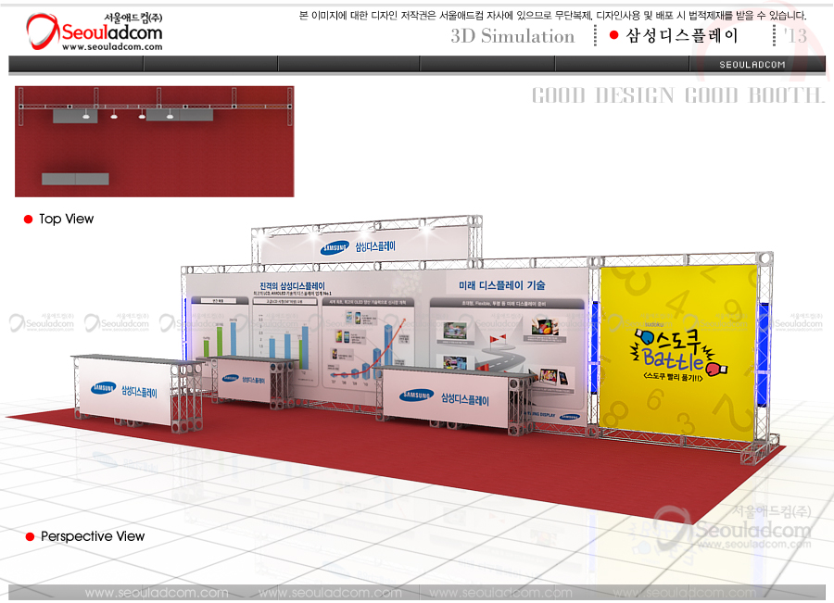Click the GOOD DESIGN GOOD BOOTH slogan
Image resolution: width=834 pixels, height=603 pixels.
click(677, 95)
